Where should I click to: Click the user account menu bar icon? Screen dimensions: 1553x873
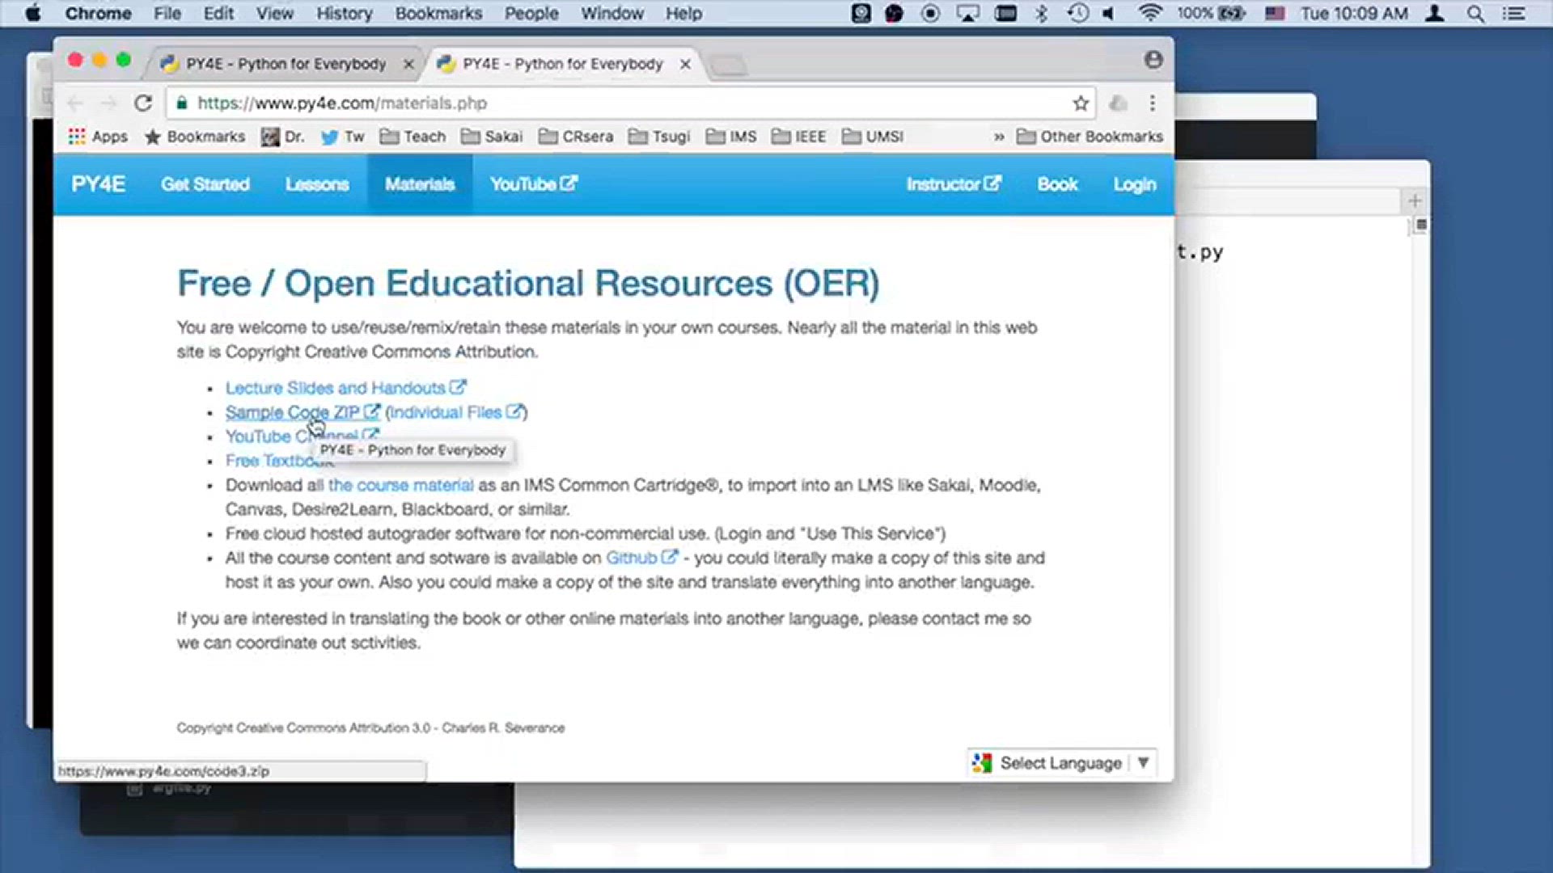[1435, 14]
